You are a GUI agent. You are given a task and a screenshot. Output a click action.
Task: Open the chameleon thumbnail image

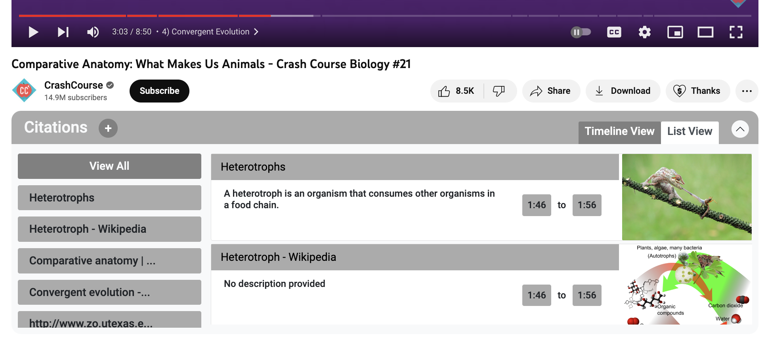click(x=687, y=197)
